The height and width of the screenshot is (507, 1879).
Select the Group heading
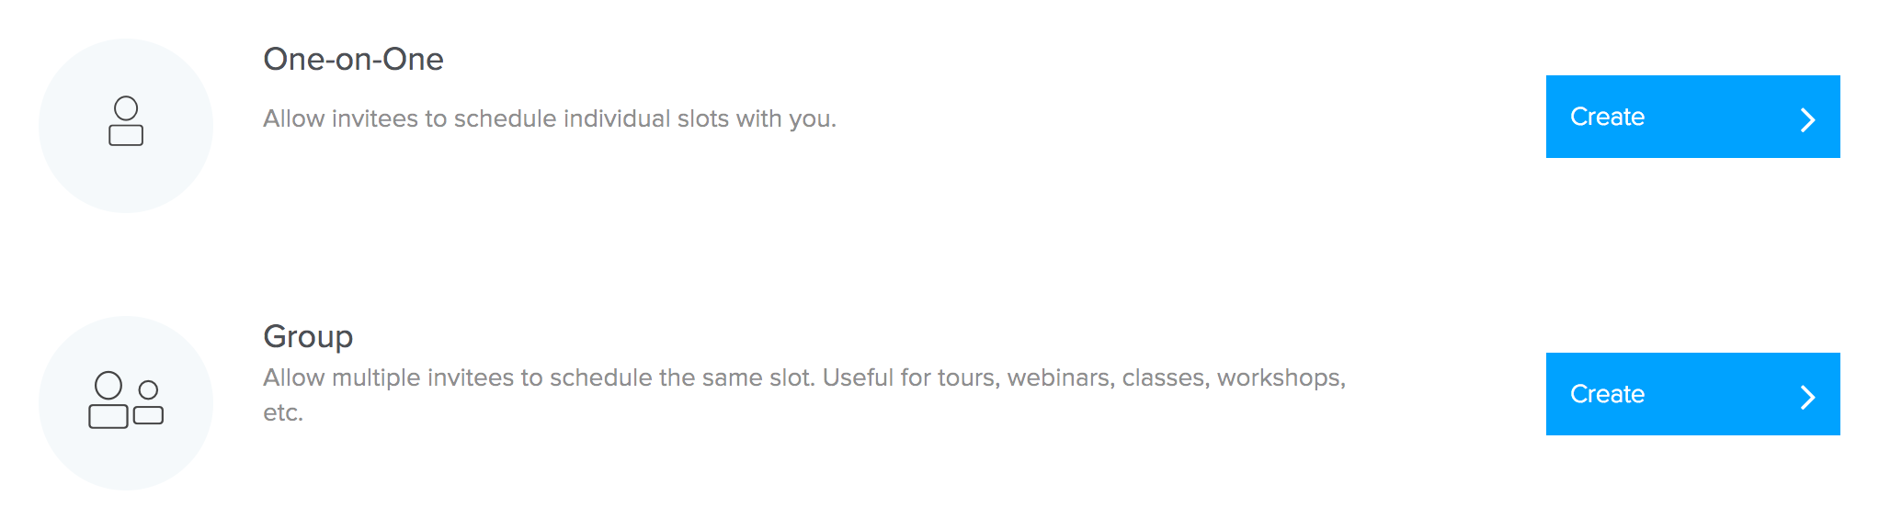click(308, 337)
